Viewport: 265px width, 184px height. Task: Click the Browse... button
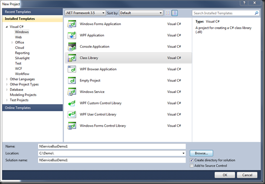[x=201, y=153]
